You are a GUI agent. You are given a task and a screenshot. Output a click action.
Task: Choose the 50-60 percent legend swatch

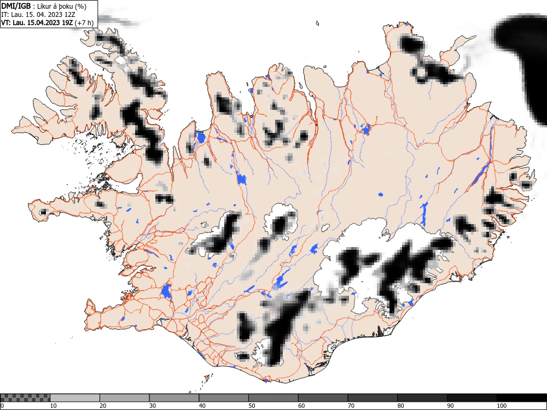click(x=273, y=398)
